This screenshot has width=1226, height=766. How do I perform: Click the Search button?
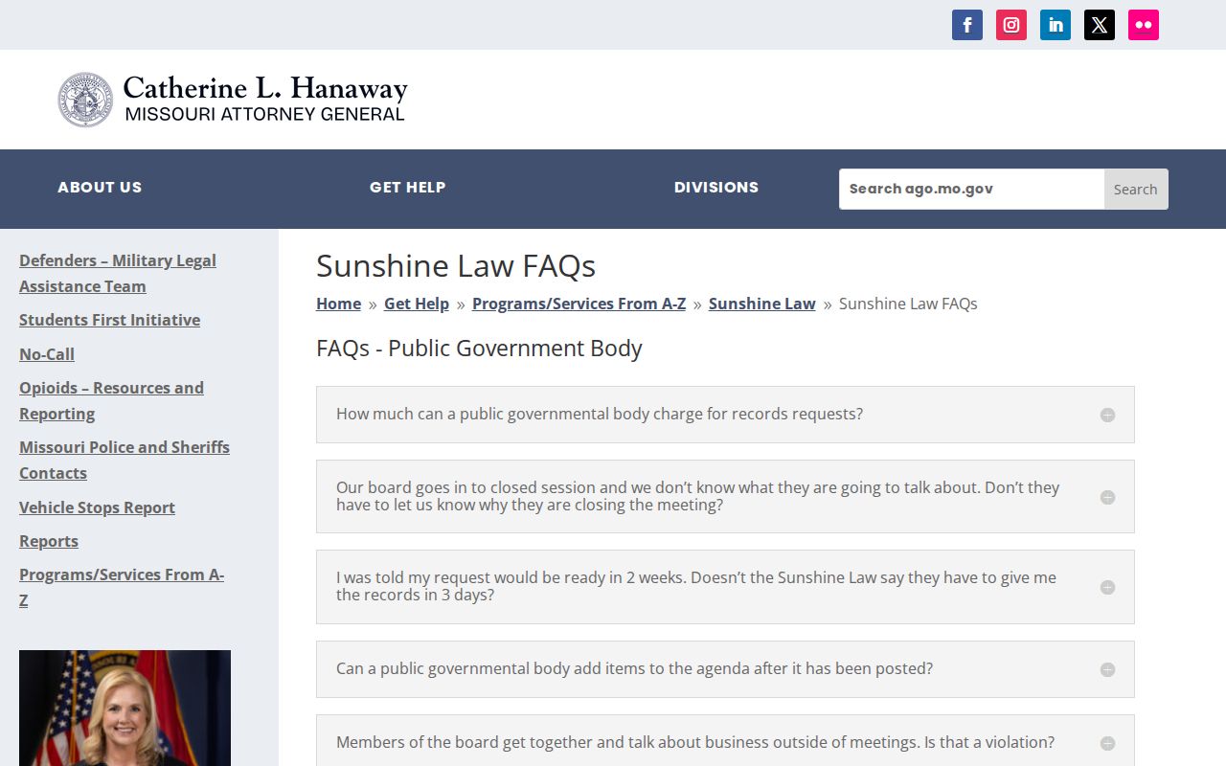click(1136, 190)
